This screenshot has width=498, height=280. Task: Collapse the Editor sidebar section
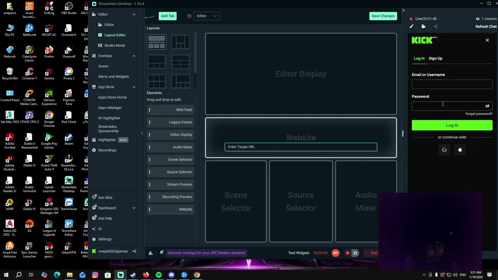coord(134,14)
